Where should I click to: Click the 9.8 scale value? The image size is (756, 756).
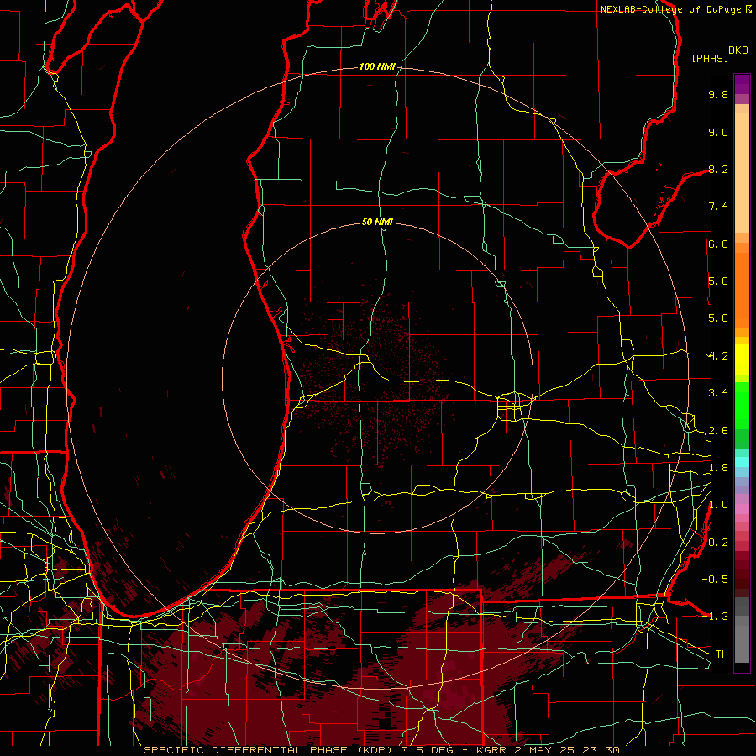718,94
